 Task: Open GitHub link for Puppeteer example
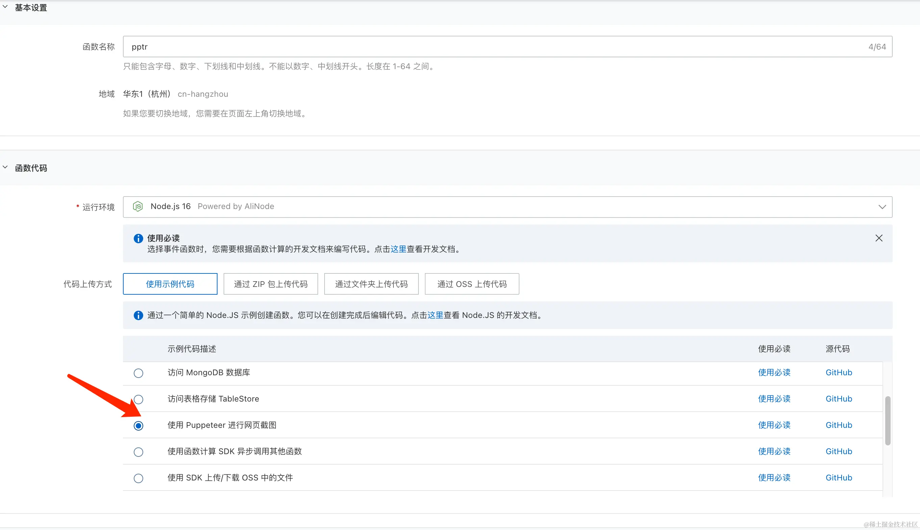(839, 425)
